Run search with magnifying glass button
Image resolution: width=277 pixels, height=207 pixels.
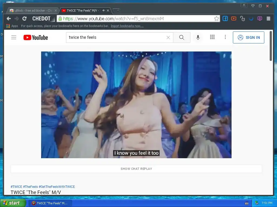click(182, 37)
